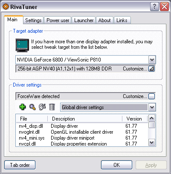
Task: Click the driver list scroll down arrow
Action: click(x=152, y=142)
